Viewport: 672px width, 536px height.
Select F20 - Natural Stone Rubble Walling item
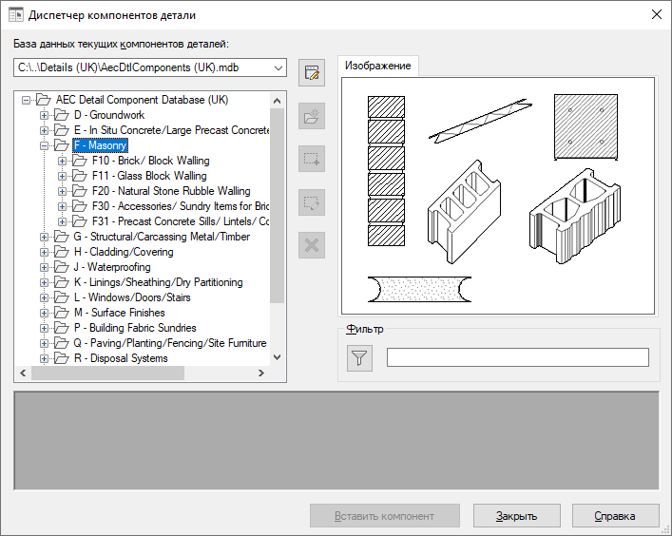tap(171, 191)
